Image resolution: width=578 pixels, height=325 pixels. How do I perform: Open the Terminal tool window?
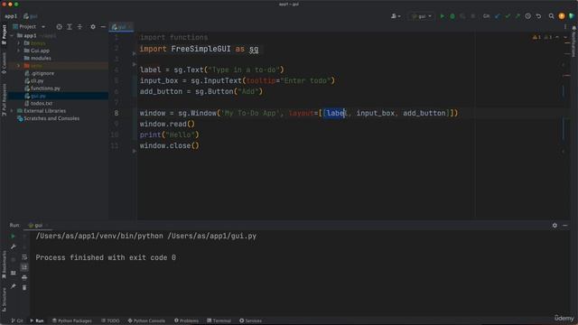[219, 320]
